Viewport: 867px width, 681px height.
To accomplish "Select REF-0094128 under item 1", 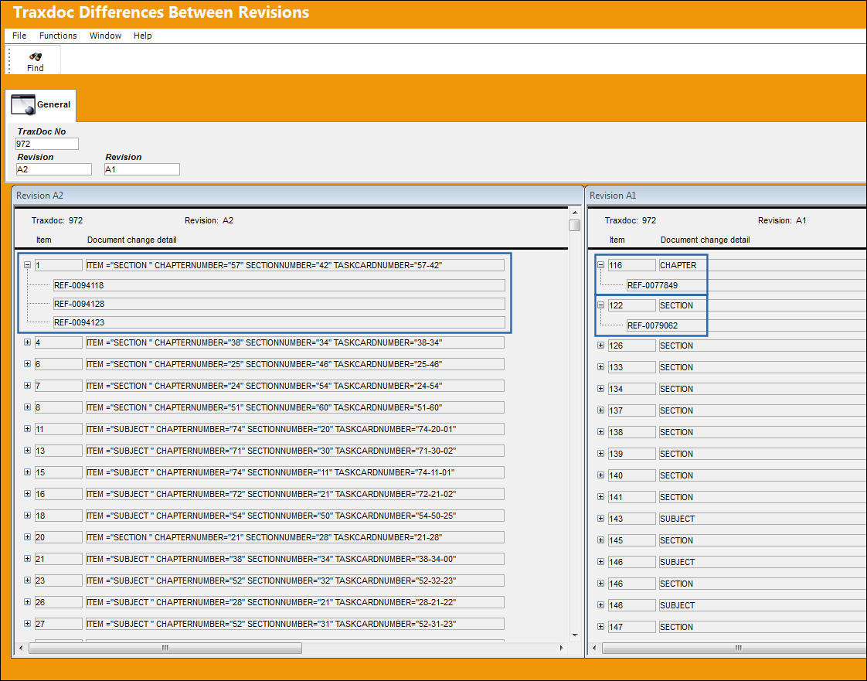I will [279, 304].
